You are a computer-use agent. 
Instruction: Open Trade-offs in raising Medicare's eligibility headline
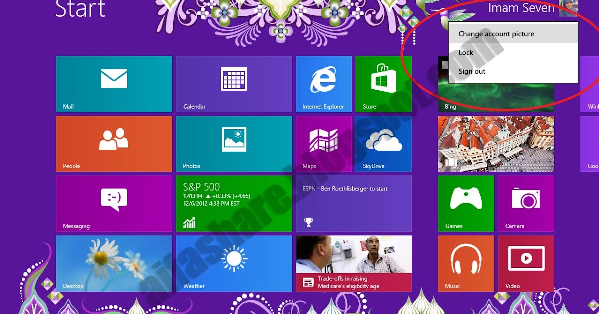coord(348,283)
